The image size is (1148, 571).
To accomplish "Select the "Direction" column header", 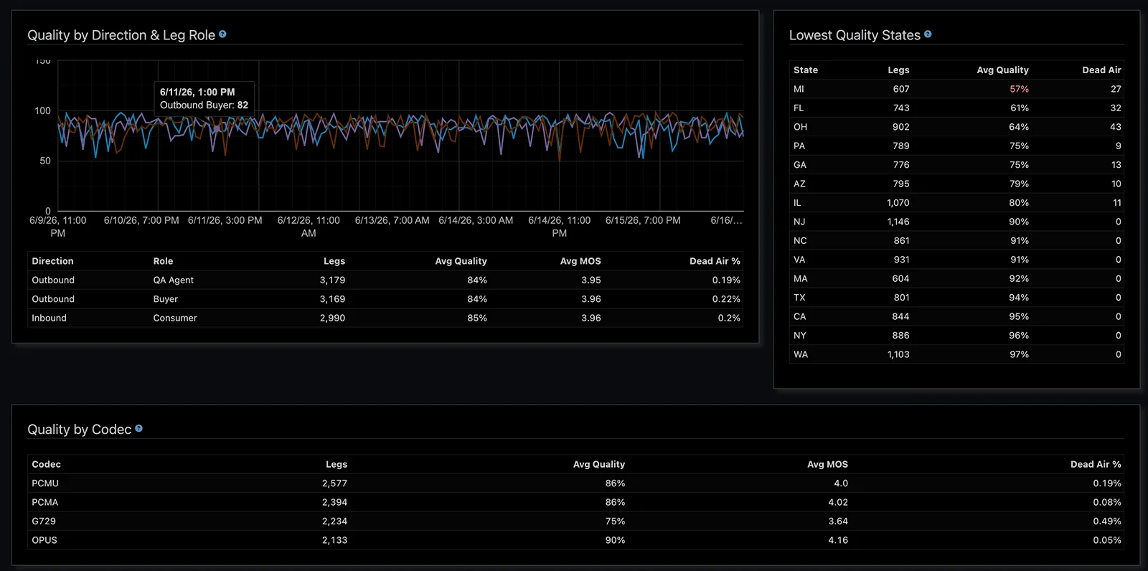I will click(52, 261).
